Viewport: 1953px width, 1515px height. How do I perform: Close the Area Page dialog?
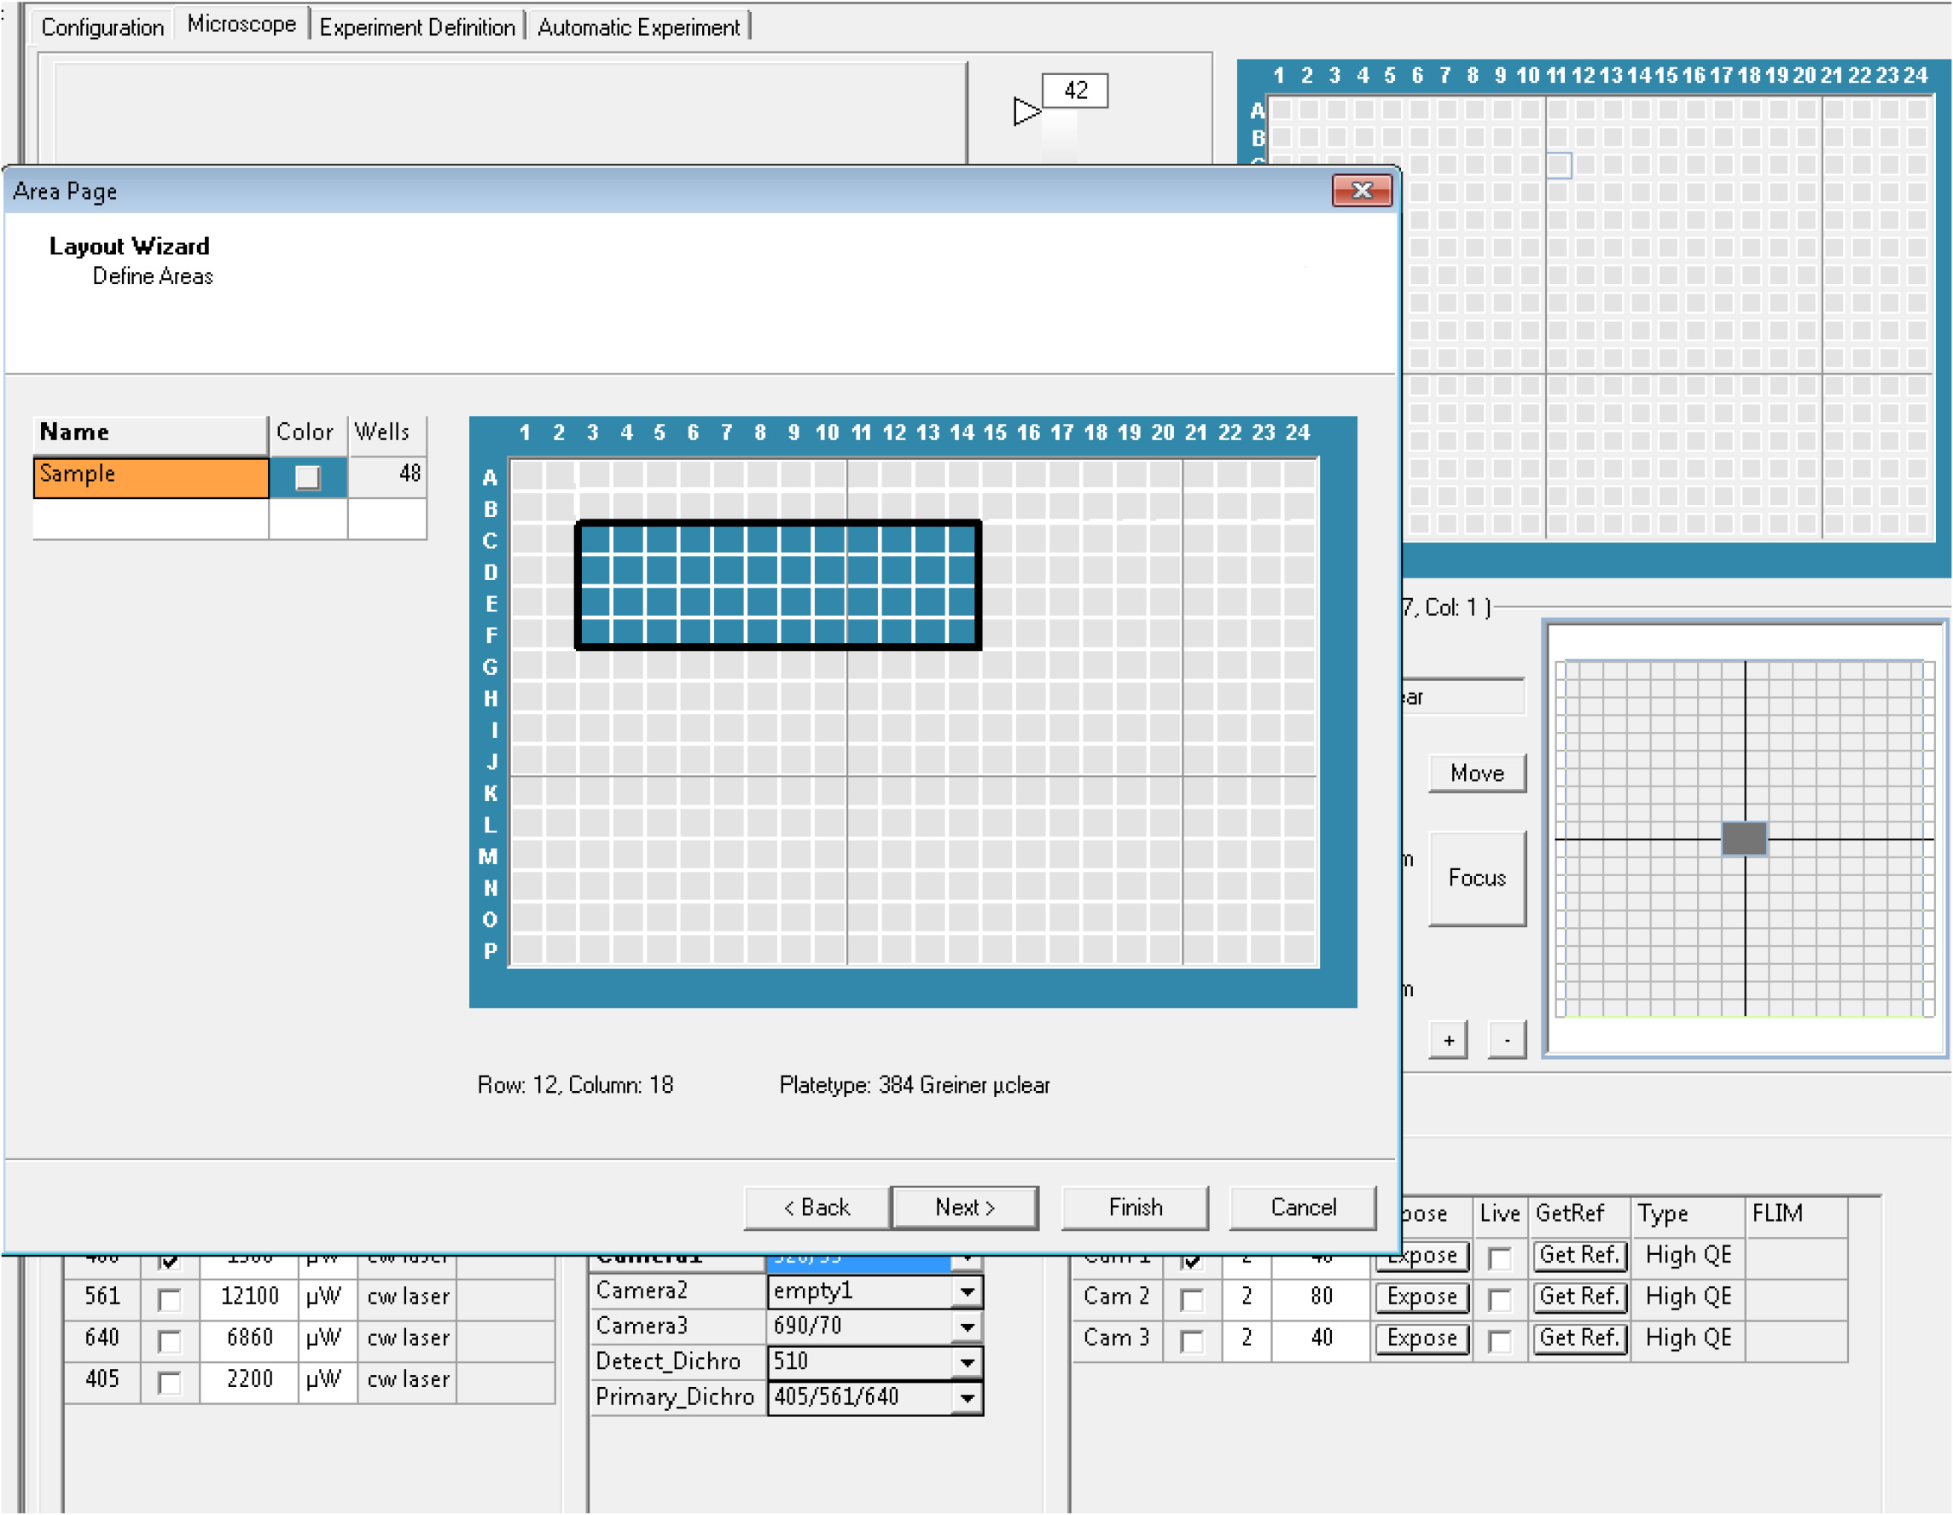(1361, 190)
